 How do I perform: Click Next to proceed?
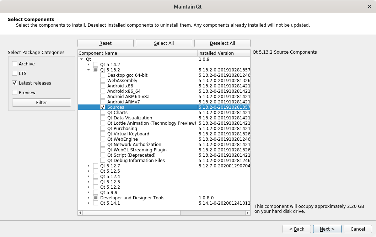tap(327, 229)
